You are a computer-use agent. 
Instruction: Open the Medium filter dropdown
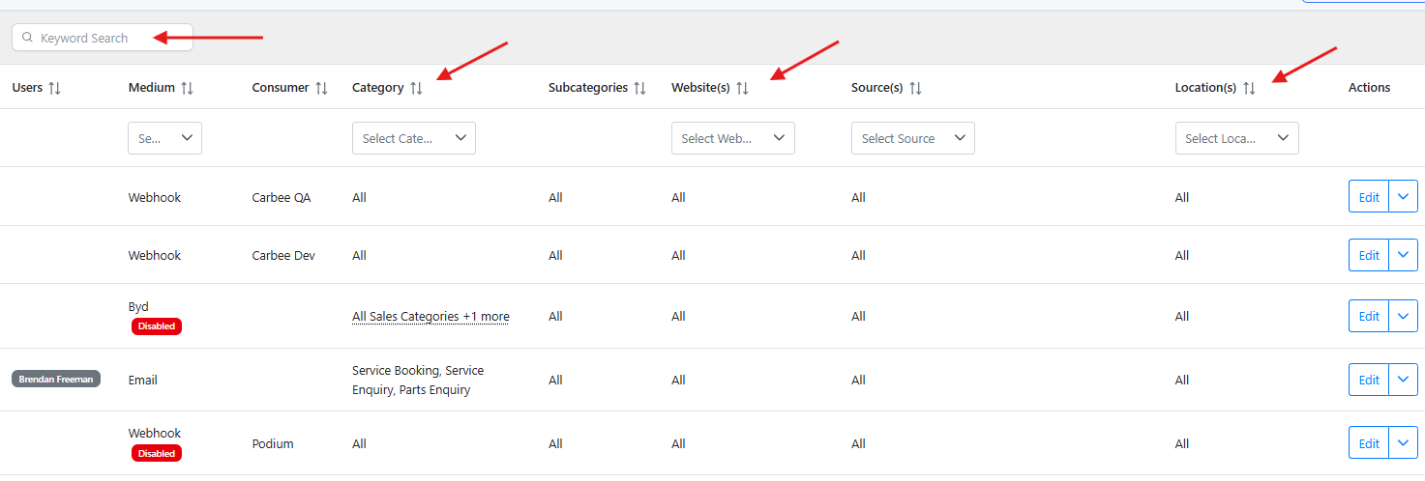(x=164, y=138)
